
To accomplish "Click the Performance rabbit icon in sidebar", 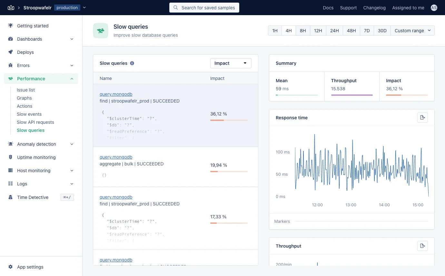I will (11, 79).
